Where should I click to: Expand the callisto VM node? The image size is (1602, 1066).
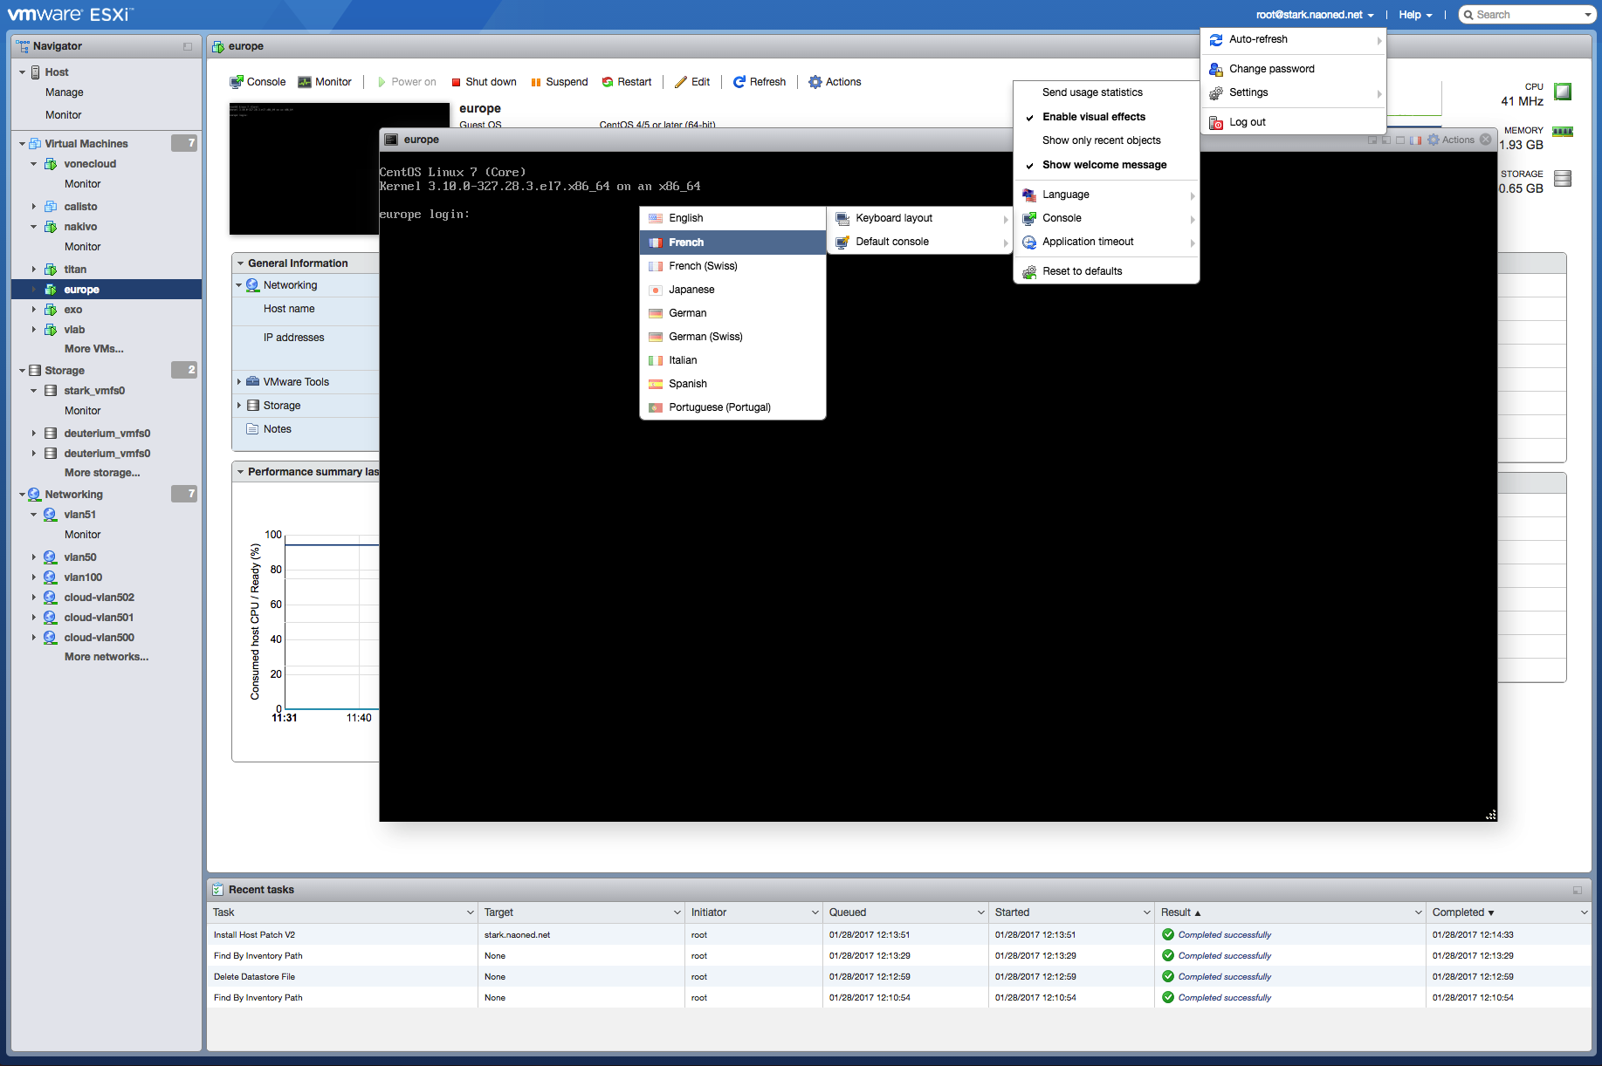[34, 207]
